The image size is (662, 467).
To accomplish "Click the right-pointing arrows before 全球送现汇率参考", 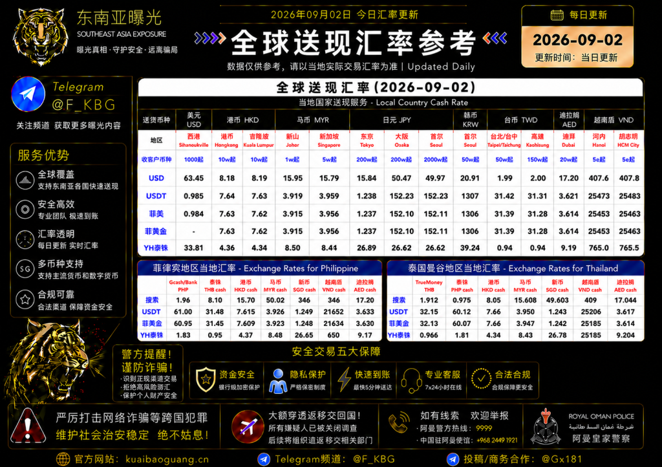I will 210,38.
